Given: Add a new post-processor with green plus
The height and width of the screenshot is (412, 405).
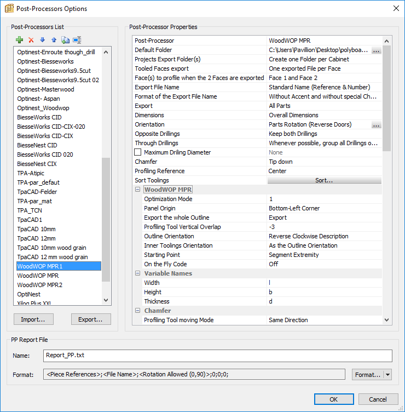Looking at the screenshot, I should (x=19, y=40).
